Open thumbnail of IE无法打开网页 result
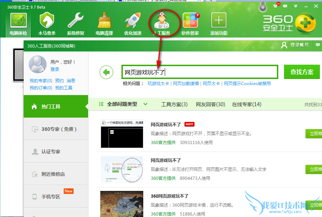This screenshot has height=217, width=322. tap(122, 170)
